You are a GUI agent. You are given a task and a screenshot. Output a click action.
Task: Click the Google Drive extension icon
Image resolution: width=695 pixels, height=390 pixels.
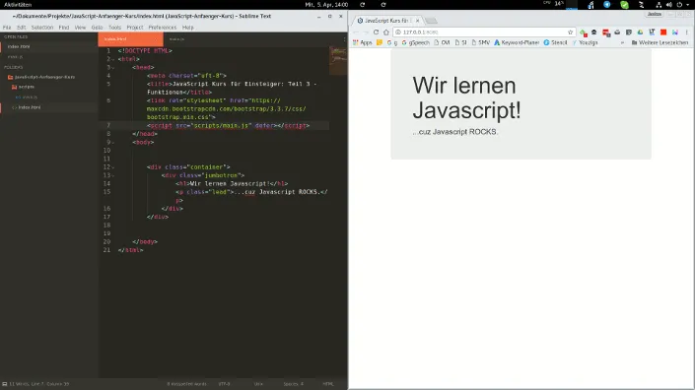(x=640, y=32)
